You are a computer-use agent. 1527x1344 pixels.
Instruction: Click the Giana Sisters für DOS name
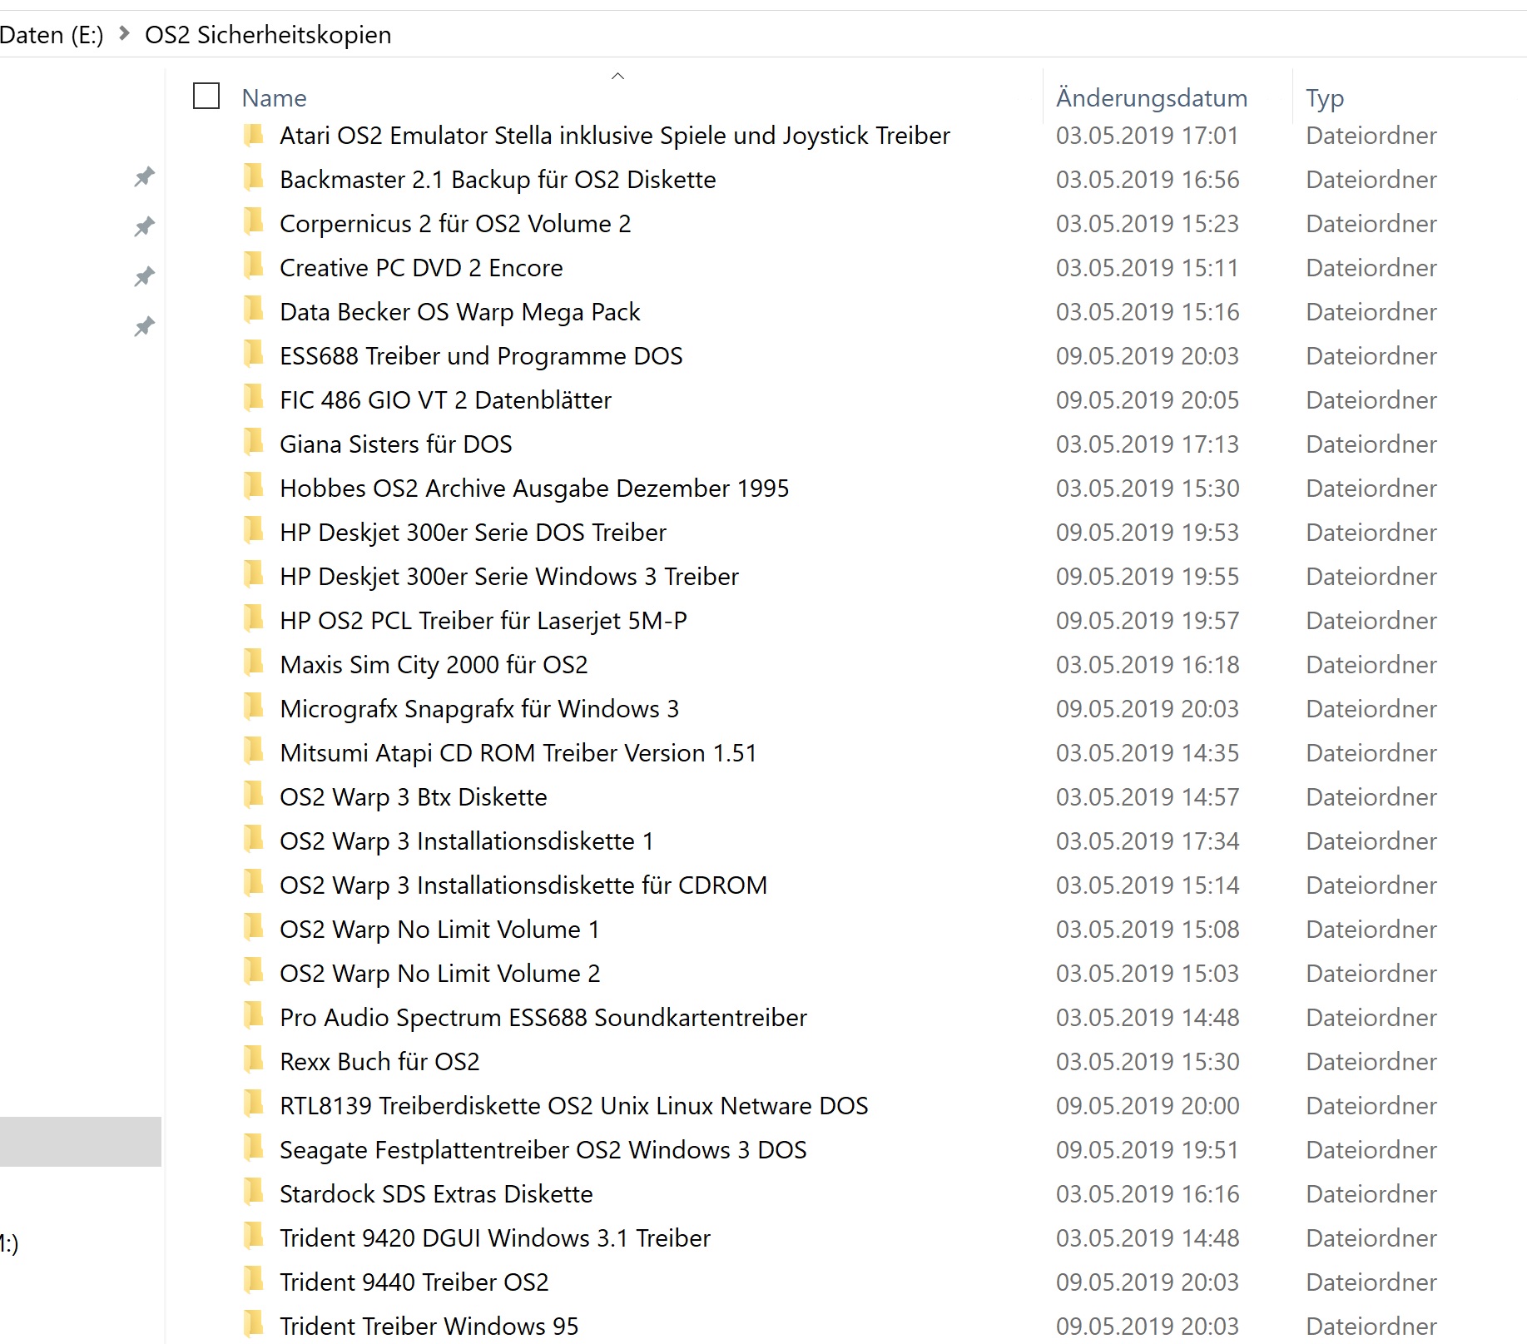(396, 444)
